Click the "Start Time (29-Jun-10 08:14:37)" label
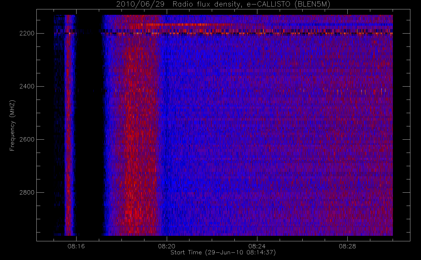This screenshot has height=260, width=421. click(x=223, y=252)
